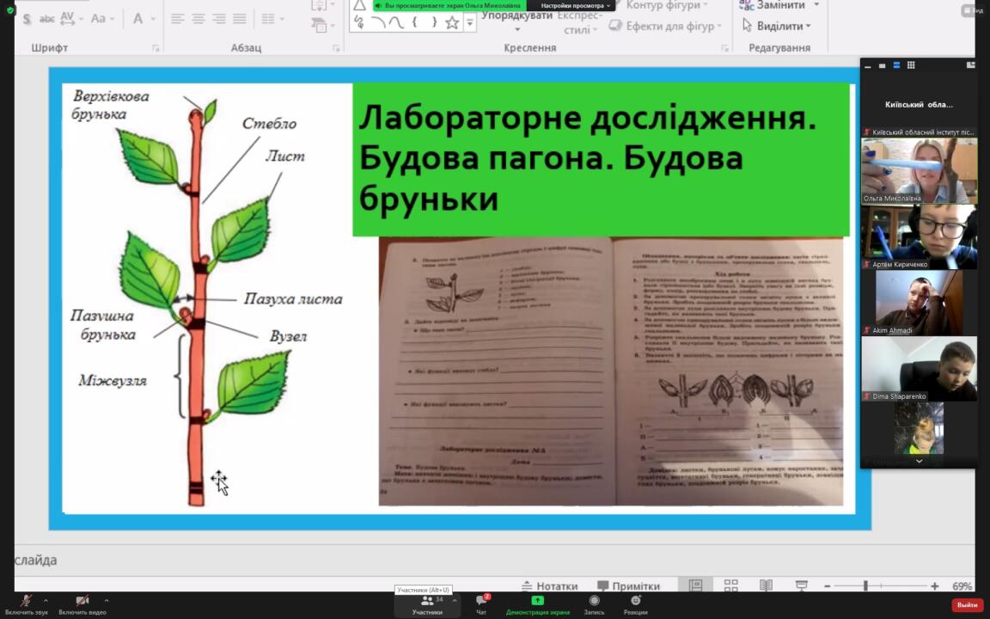Align text to the right
The height and width of the screenshot is (619, 990).
219,19
